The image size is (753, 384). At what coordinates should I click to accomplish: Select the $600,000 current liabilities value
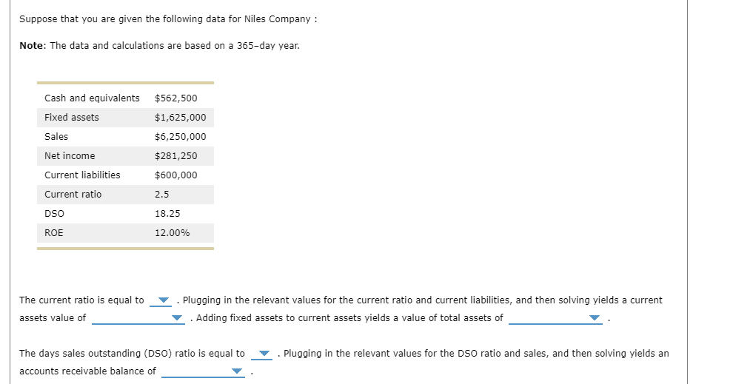tap(176, 175)
